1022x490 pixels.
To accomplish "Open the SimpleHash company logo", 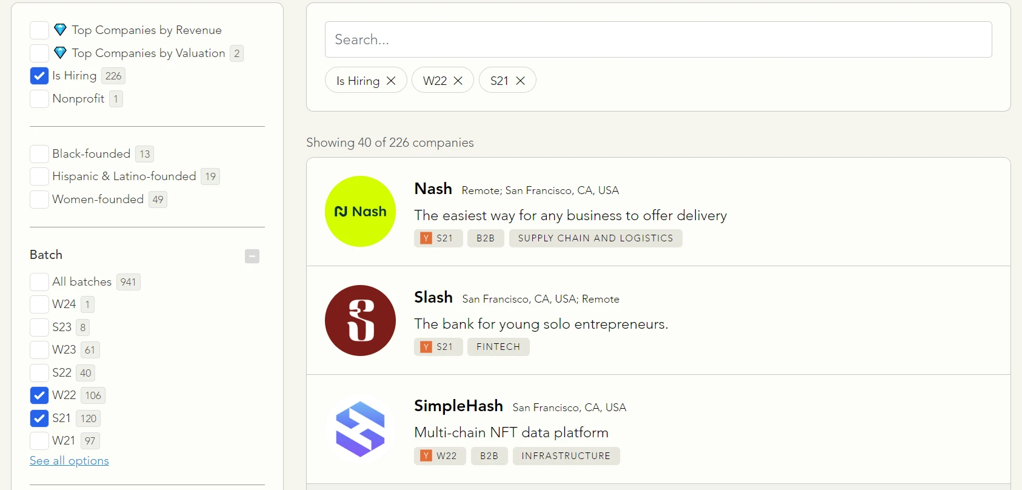I will pos(360,429).
